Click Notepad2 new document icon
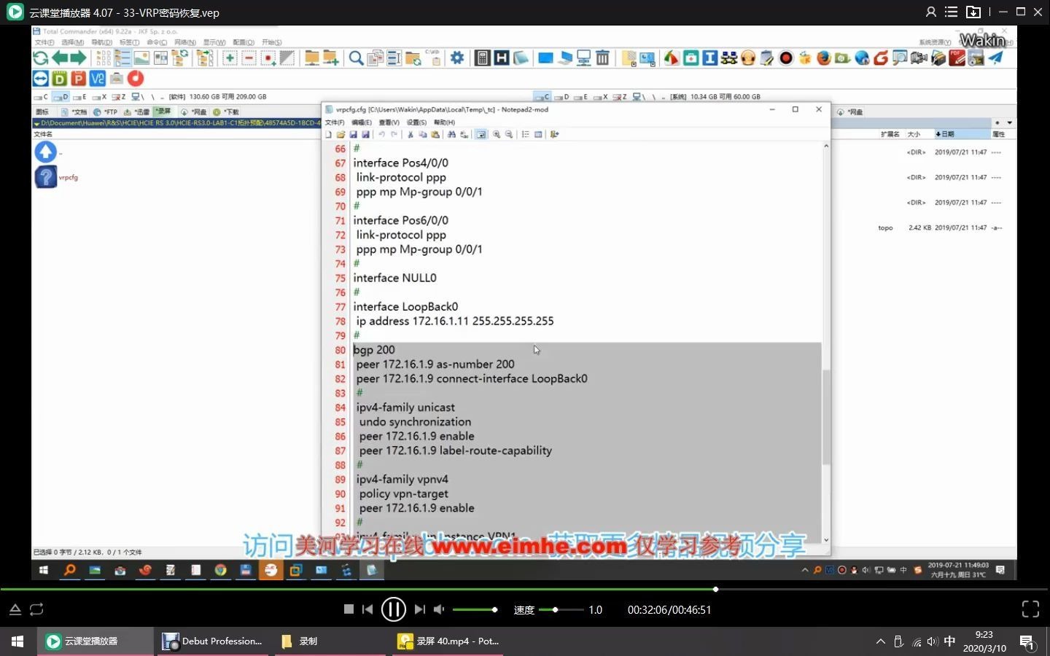The height and width of the screenshot is (656, 1050). (329, 135)
